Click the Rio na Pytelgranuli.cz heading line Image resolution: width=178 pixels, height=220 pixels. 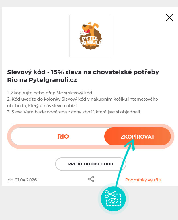coord(42,80)
